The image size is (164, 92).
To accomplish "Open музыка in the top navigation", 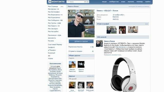I will pos(131,2).
